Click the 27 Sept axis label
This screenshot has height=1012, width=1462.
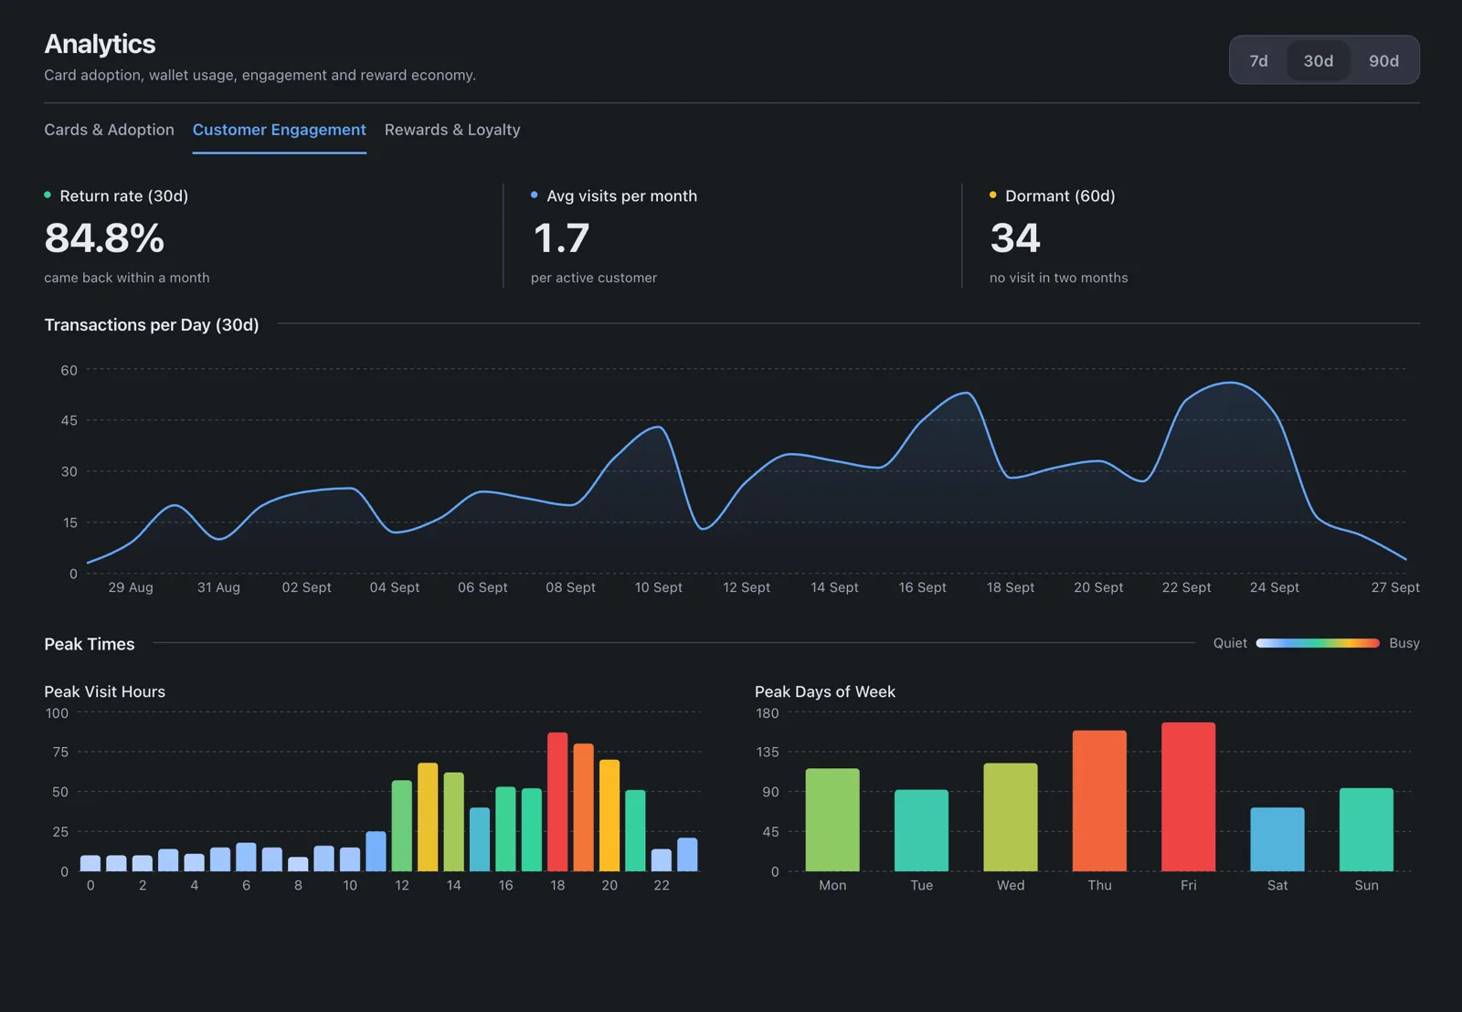point(1395,587)
